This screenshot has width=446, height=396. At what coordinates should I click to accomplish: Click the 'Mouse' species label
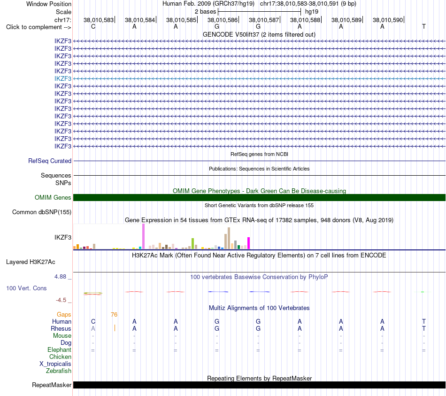pyautogui.click(x=62, y=336)
